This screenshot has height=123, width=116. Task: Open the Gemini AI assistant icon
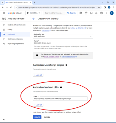pyautogui.click(x=81, y=13)
